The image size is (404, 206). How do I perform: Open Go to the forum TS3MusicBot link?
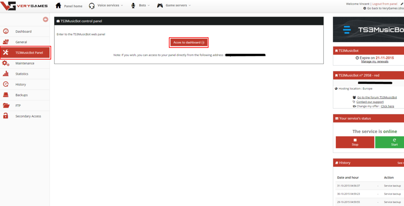(x=377, y=98)
